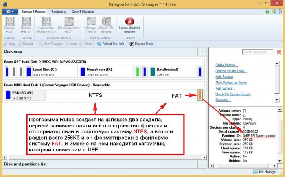The image size is (285, 177).
Task: Open View Changes
Action: (50, 44)
